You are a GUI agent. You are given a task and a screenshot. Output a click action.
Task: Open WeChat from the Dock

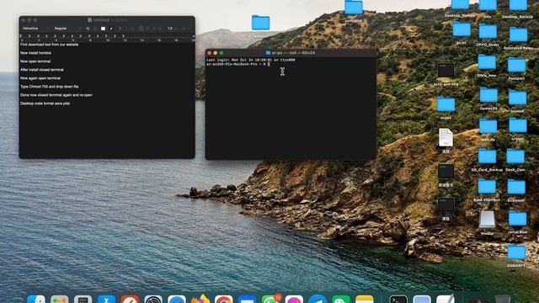pyautogui.click(x=341, y=299)
